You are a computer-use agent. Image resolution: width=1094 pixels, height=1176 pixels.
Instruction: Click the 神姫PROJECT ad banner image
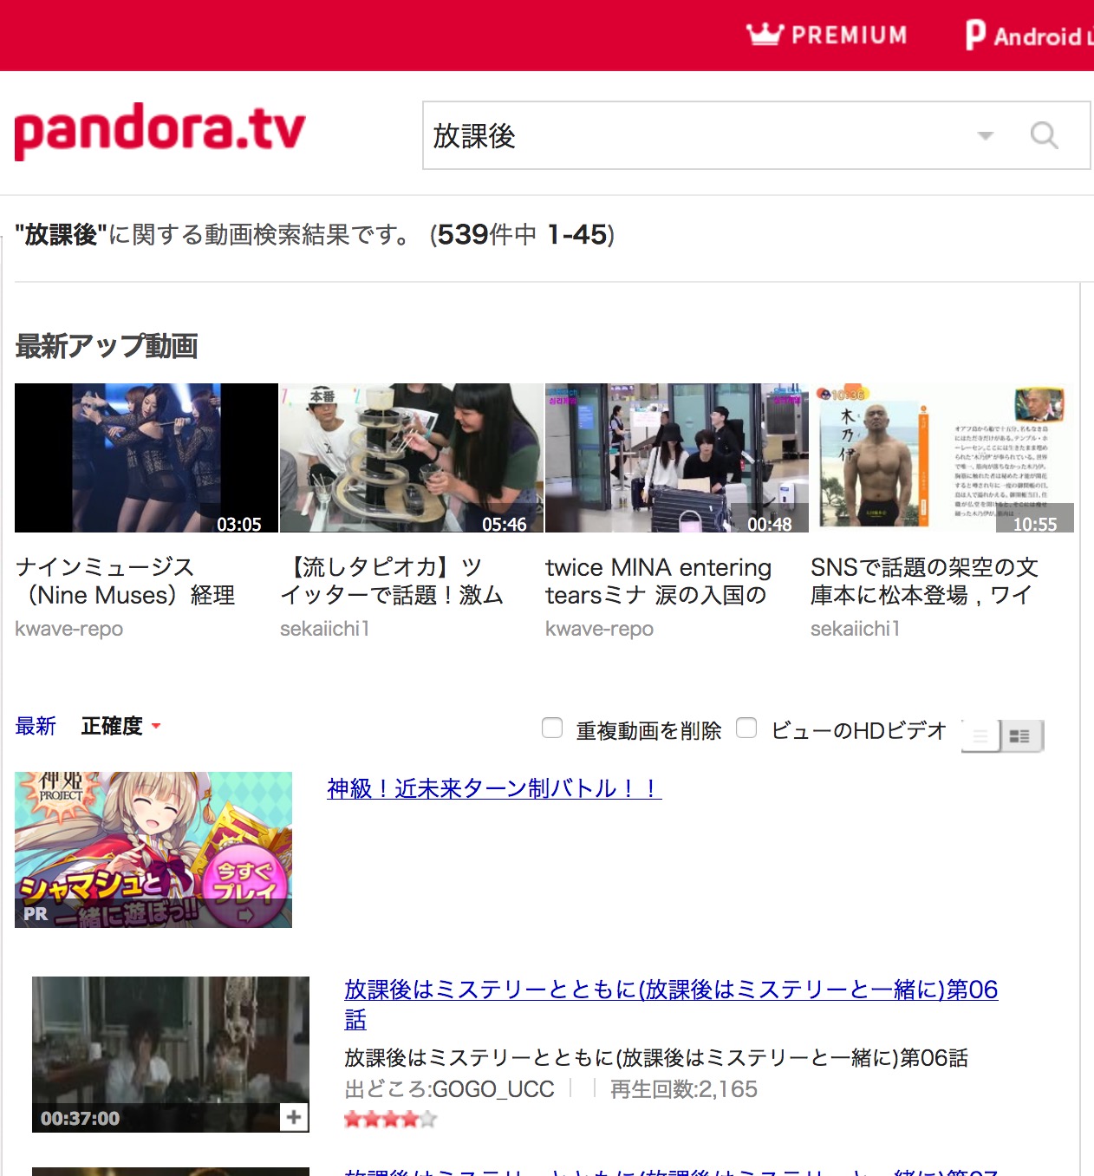coord(153,850)
